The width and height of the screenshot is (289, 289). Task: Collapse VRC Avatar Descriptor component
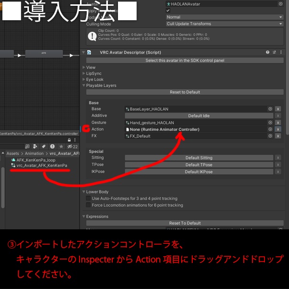[83, 53]
